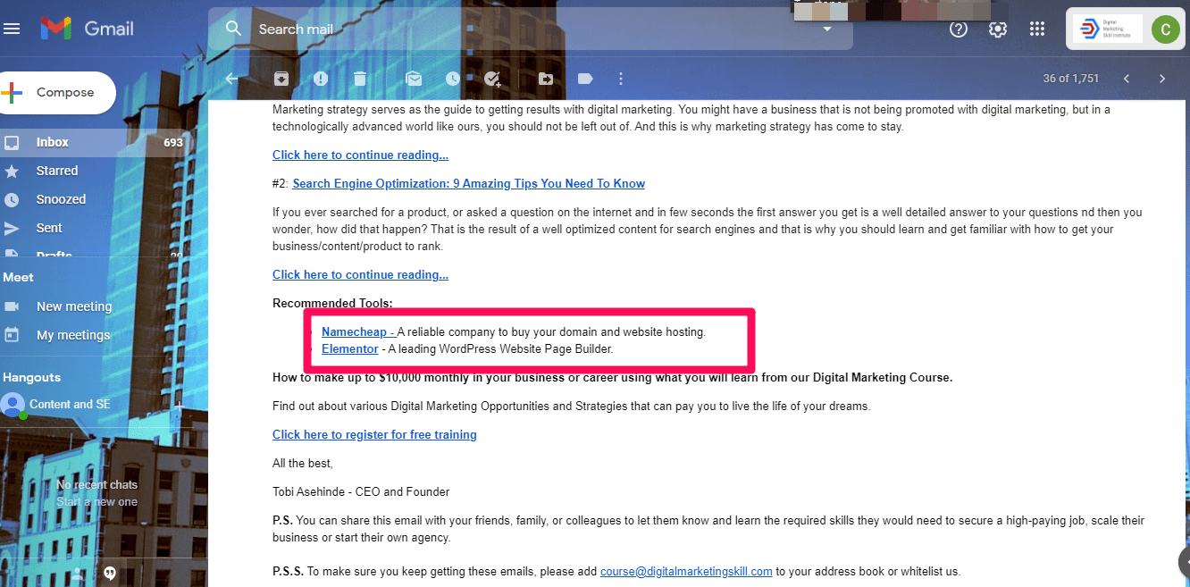Add email to Tasks
The height and width of the screenshot is (587, 1190).
[492, 79]
